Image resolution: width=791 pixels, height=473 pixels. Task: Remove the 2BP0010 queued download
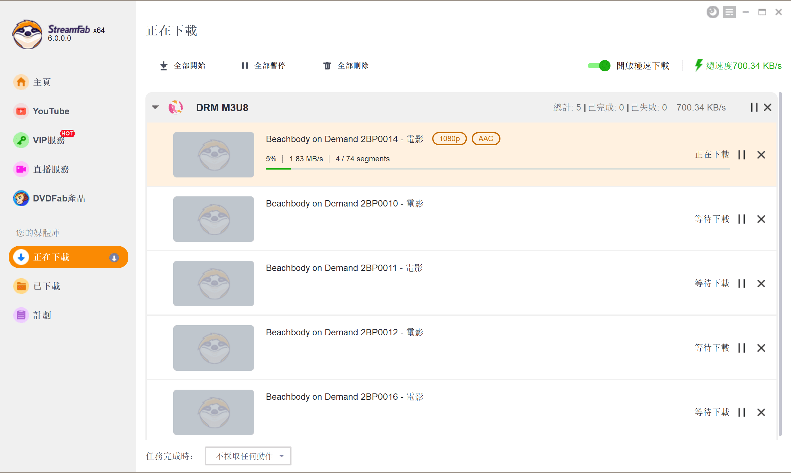pos(761,219)
